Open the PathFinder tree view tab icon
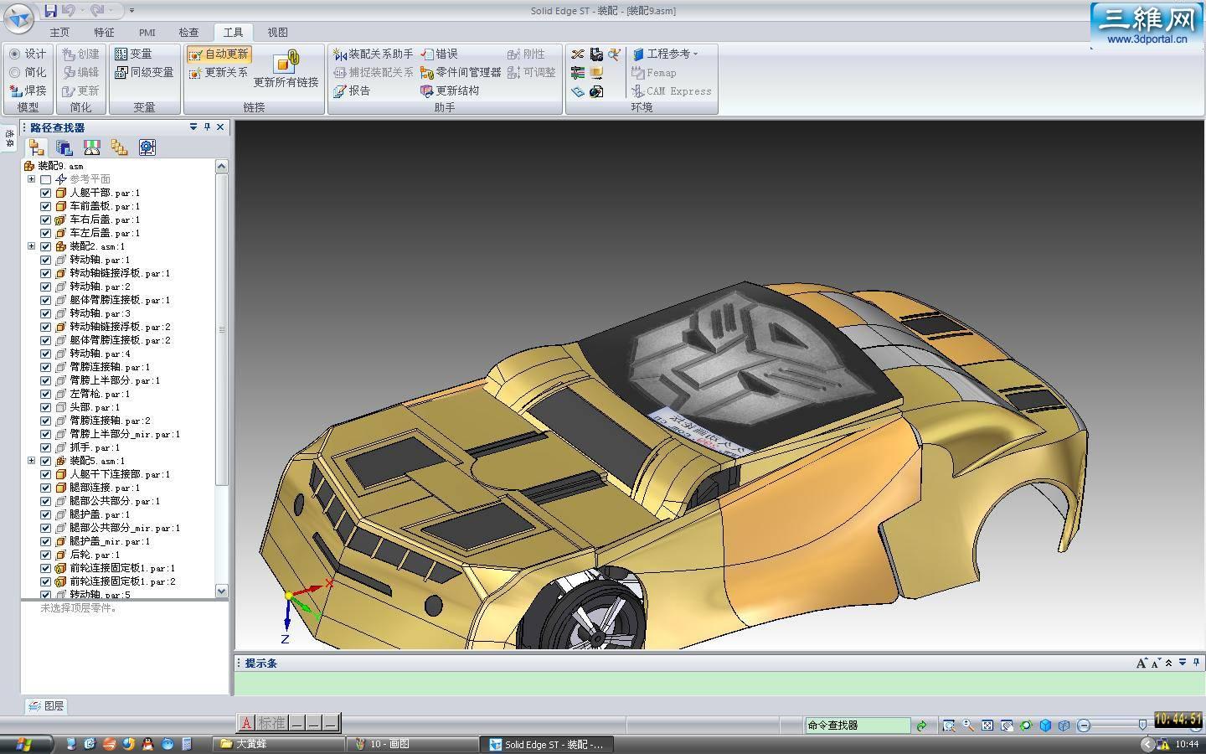The width and height of the screenshot is (1206, 754). click(36, 147)
